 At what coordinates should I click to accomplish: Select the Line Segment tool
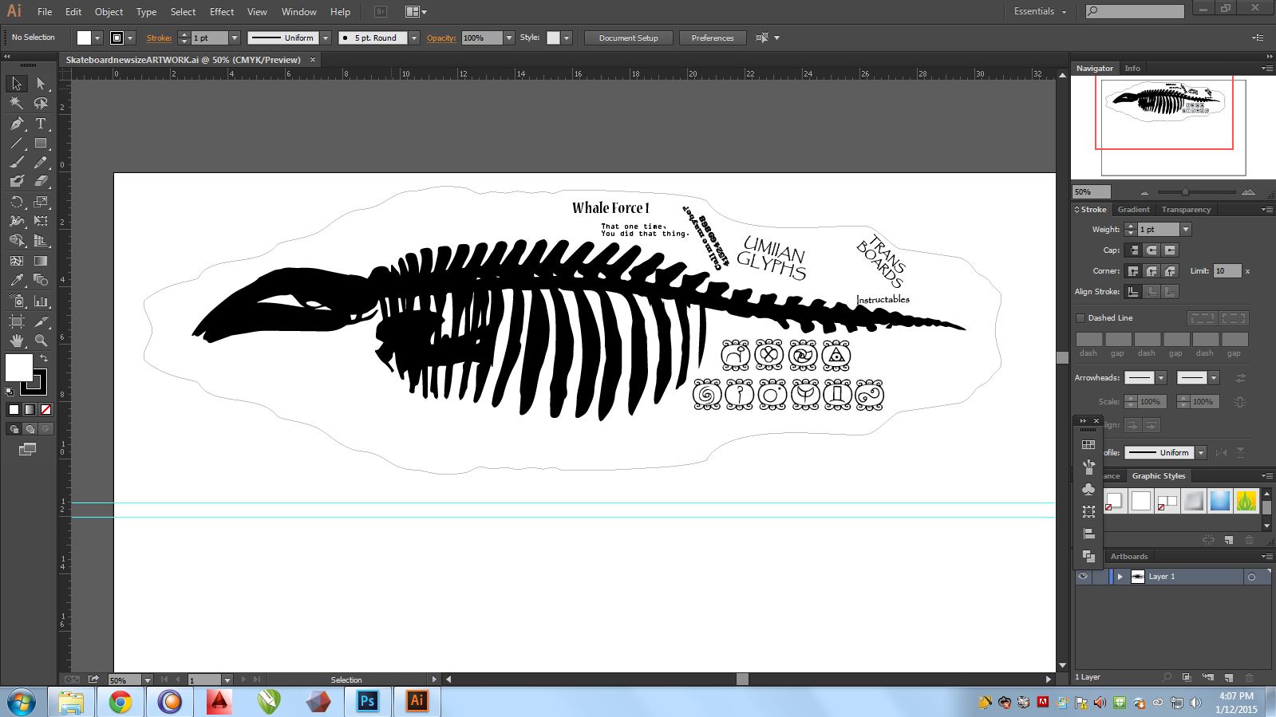pos(16,144)
